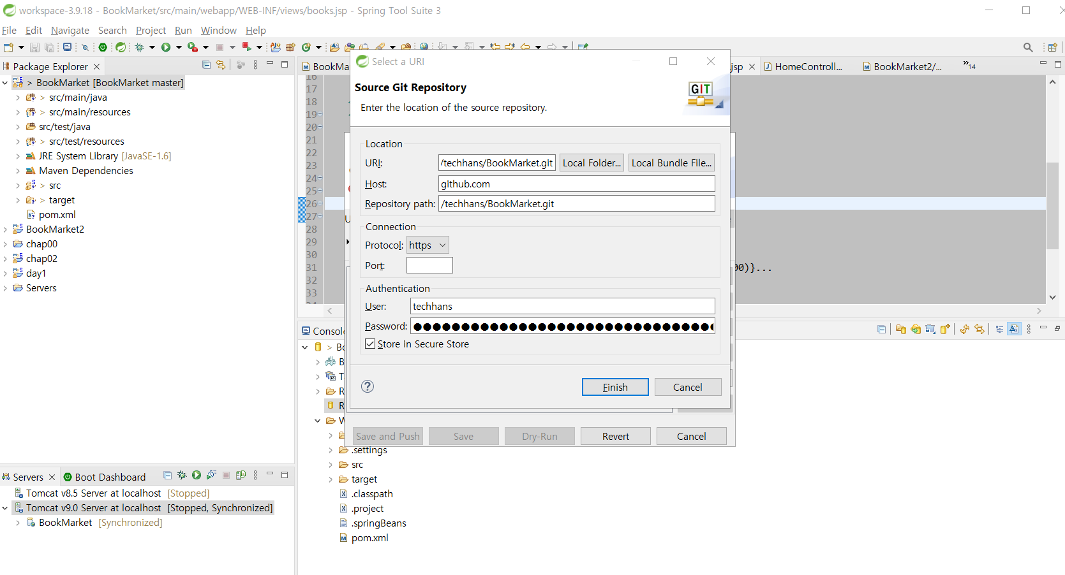Open Servers view menu three-dot icon
Viewport: 1065px width, 575px height.
(x=255, y=475)
